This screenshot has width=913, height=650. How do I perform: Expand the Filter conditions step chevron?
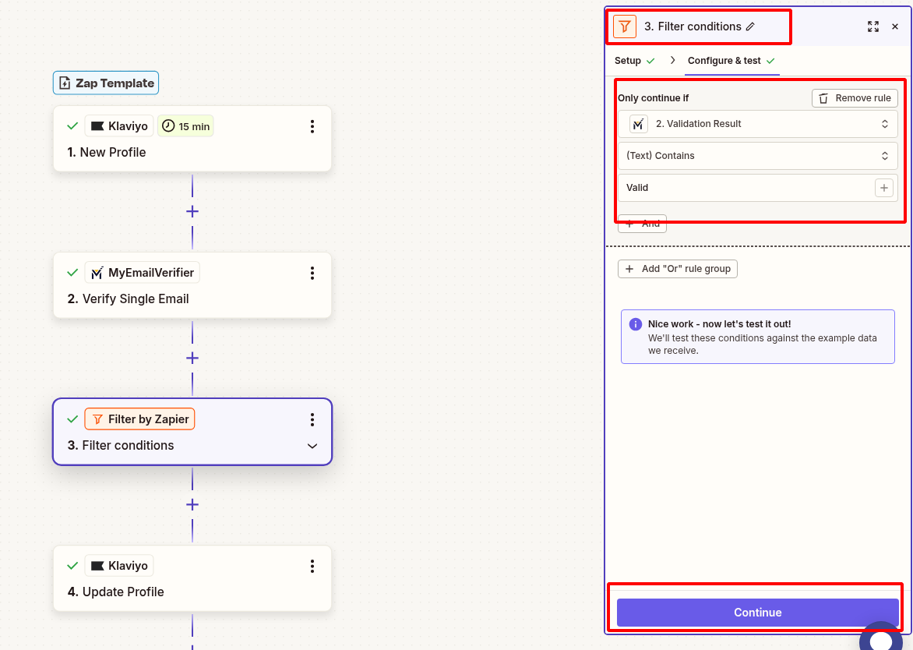click(312, 446)
